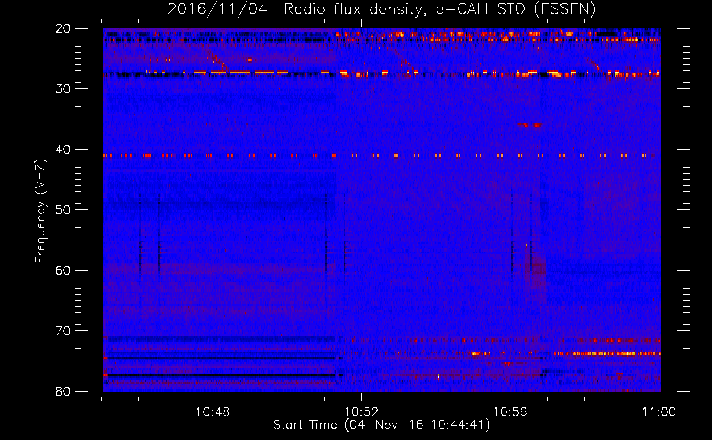The width and height of the screenshot is (712, 440).
Task: Click the 10:56 time tick label
Action: [510, 412]
